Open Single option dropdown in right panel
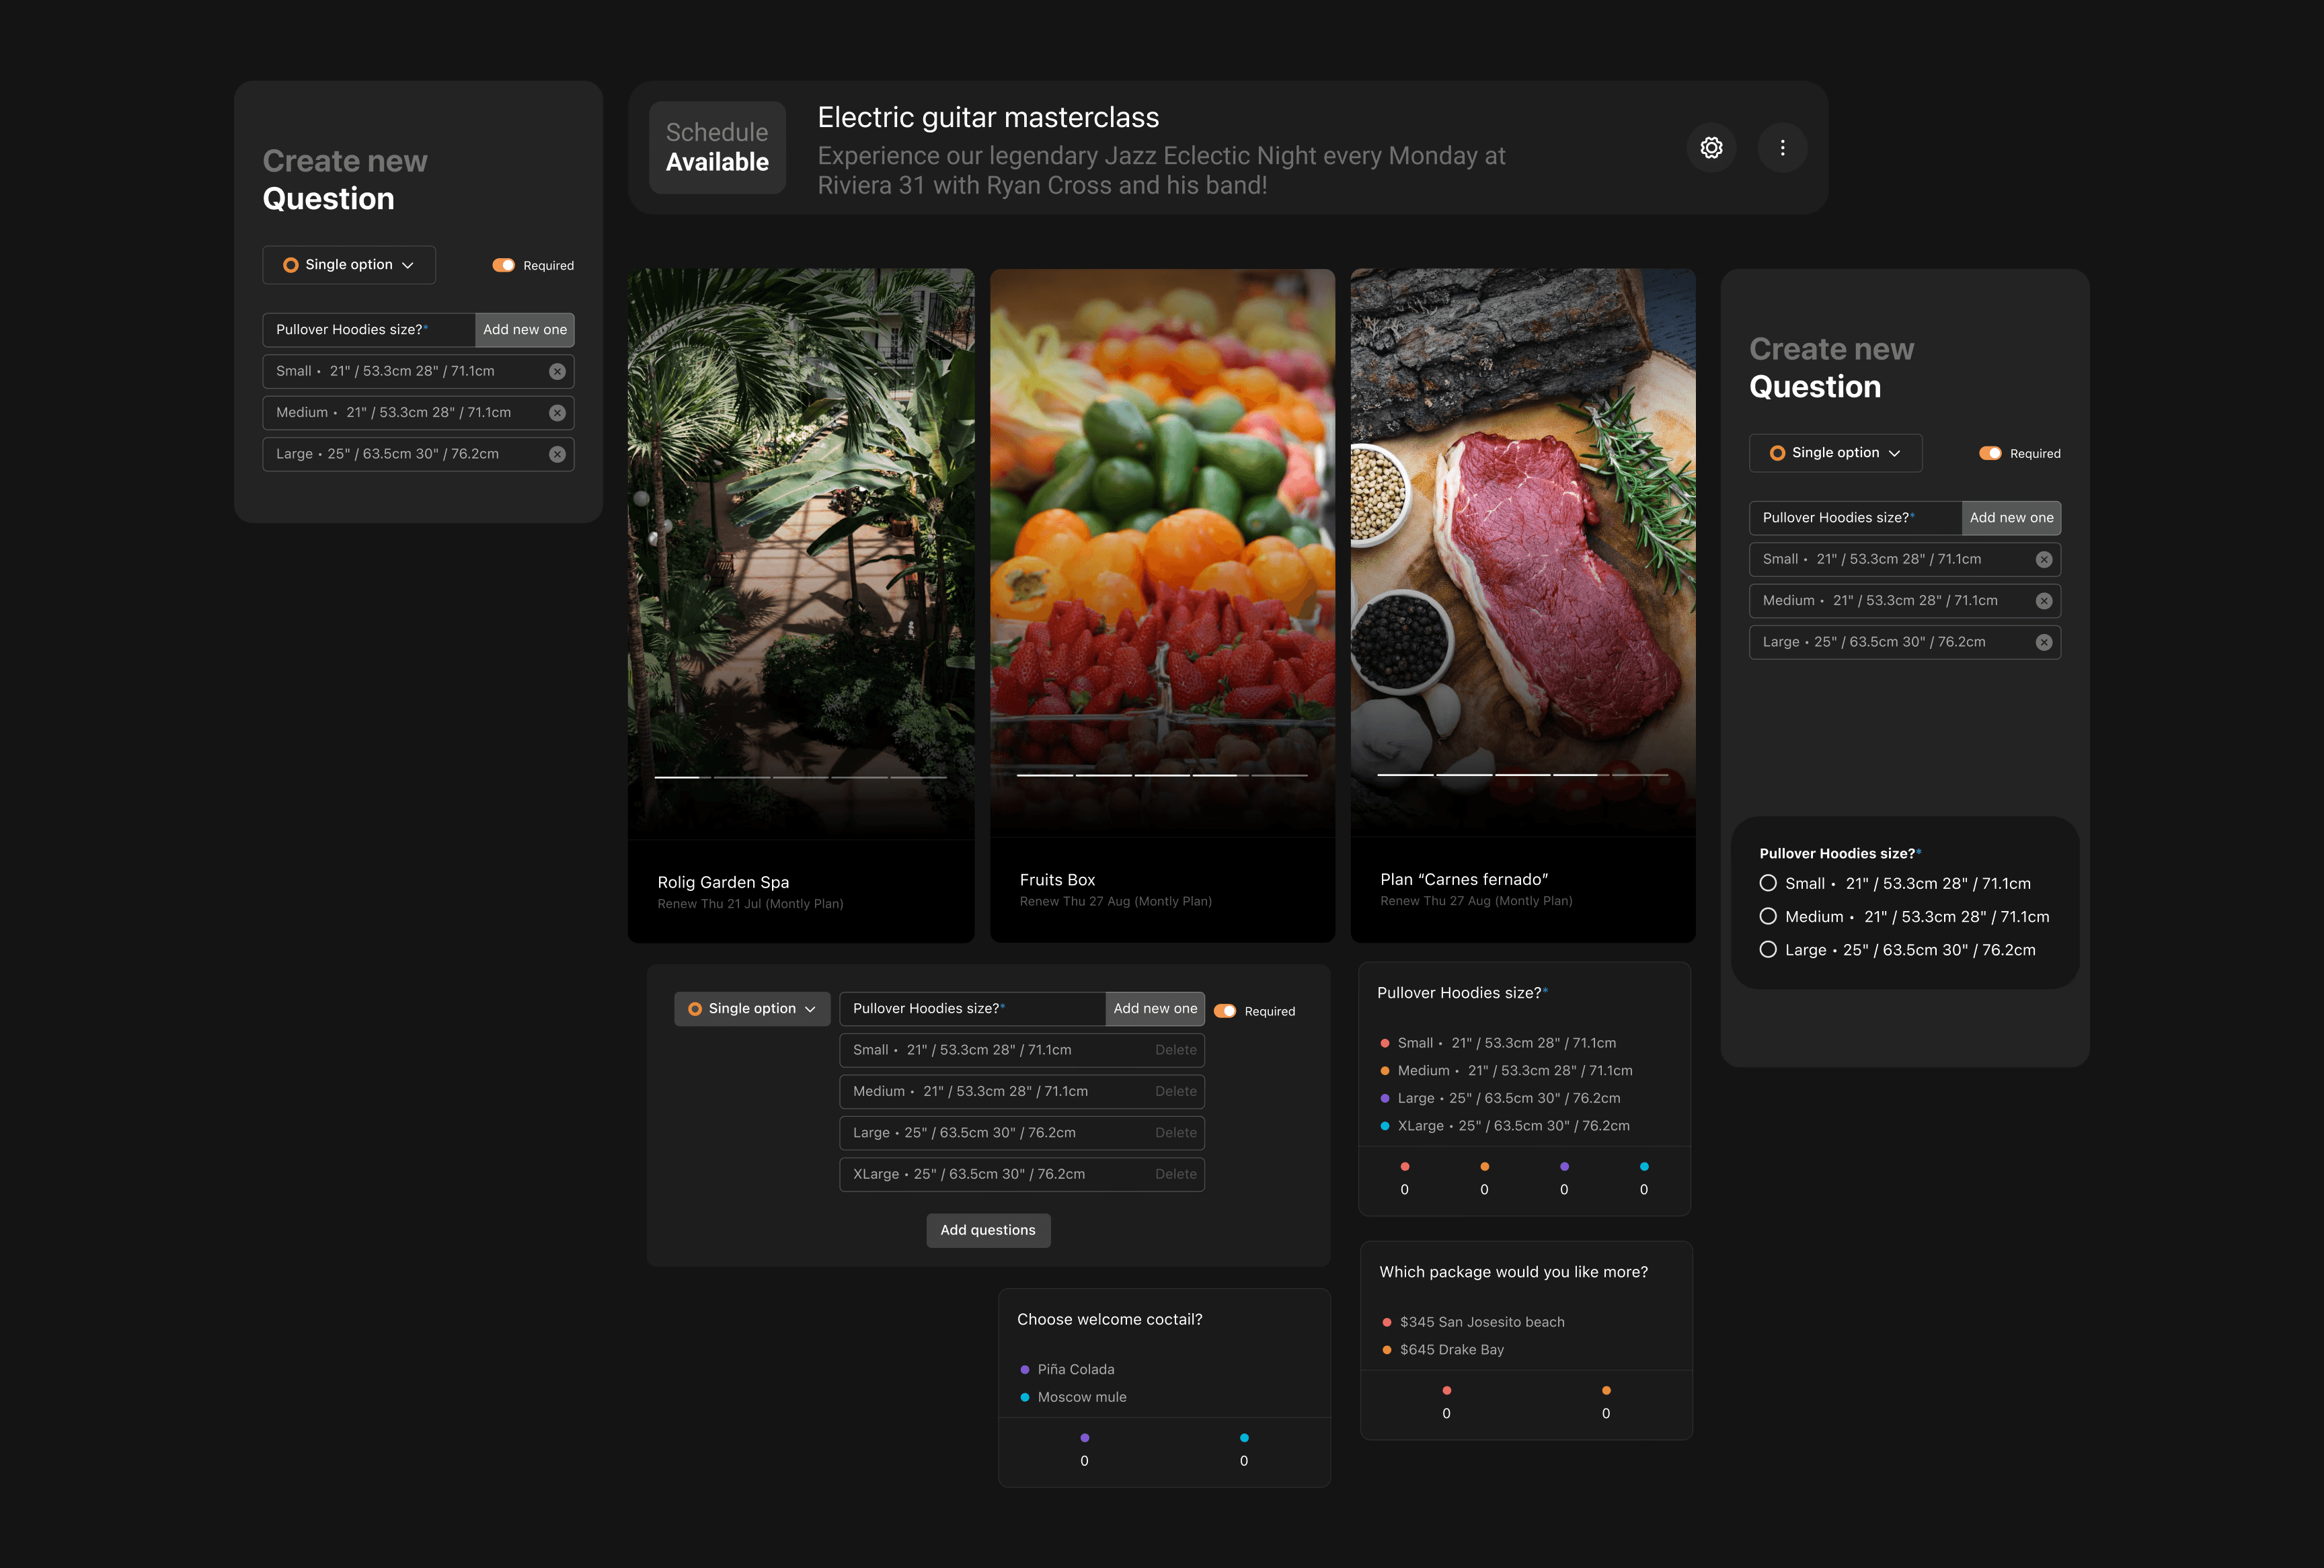 [x=1835, y=453]
